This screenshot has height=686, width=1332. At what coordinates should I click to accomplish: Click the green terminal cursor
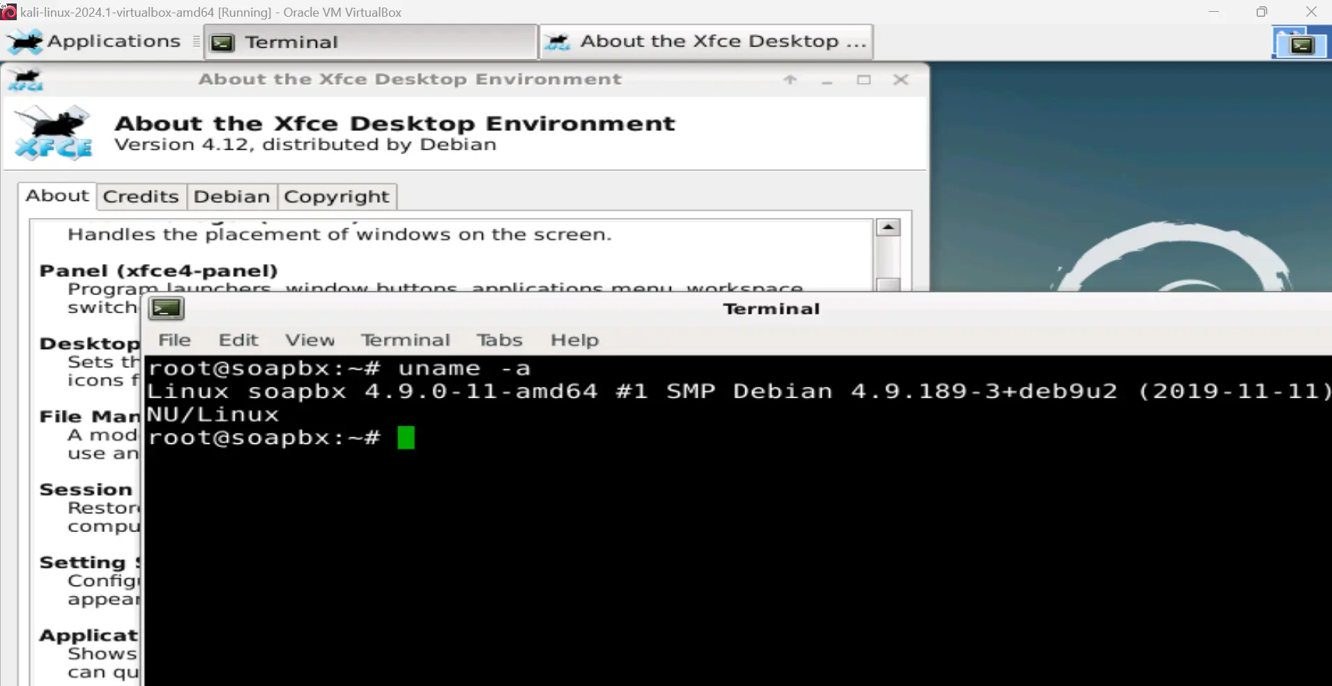click(x=406, y=438)
